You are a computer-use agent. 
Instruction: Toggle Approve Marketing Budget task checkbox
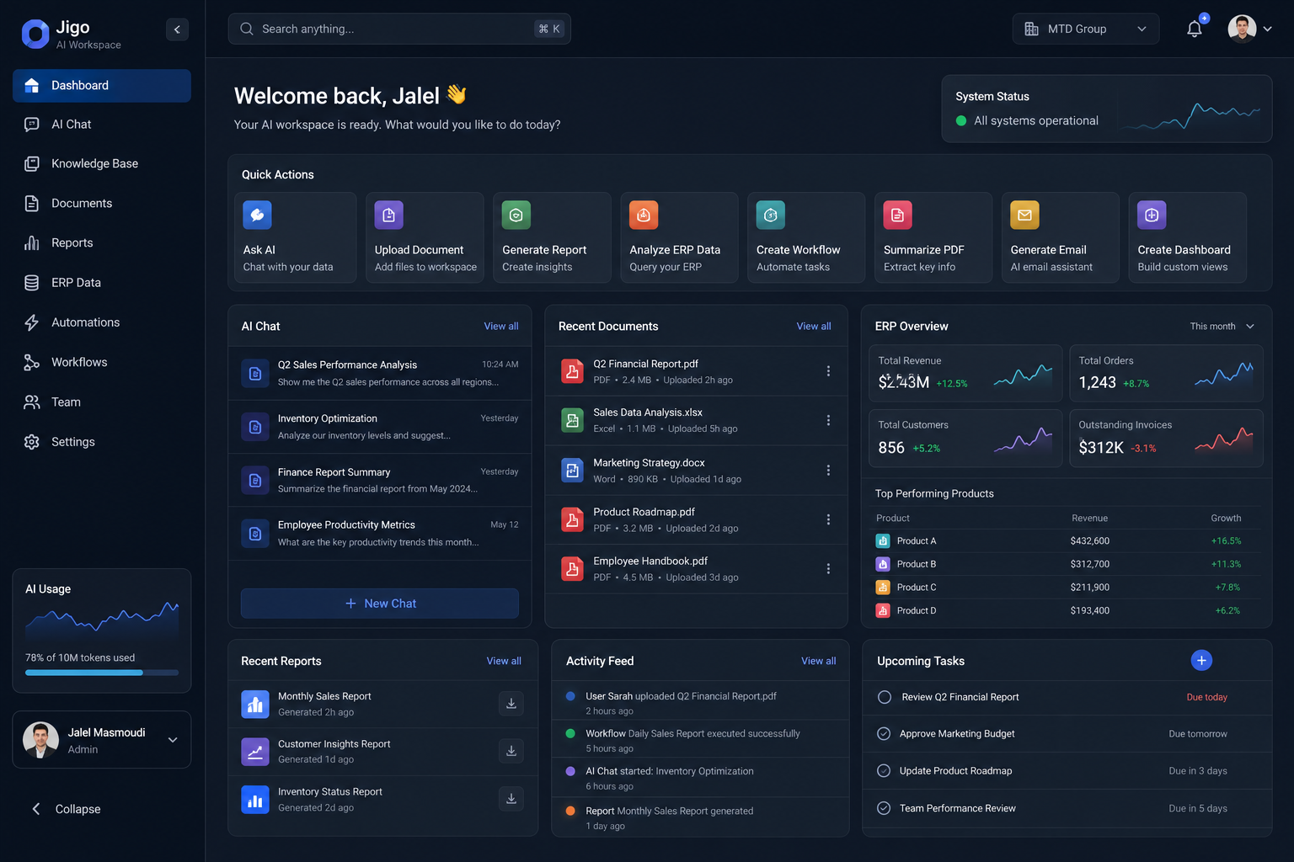point(884,733)
